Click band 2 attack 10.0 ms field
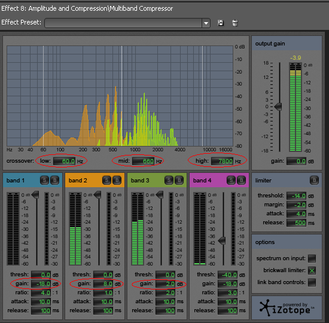This screenshot has height=323, width=329. pos(103,301)
